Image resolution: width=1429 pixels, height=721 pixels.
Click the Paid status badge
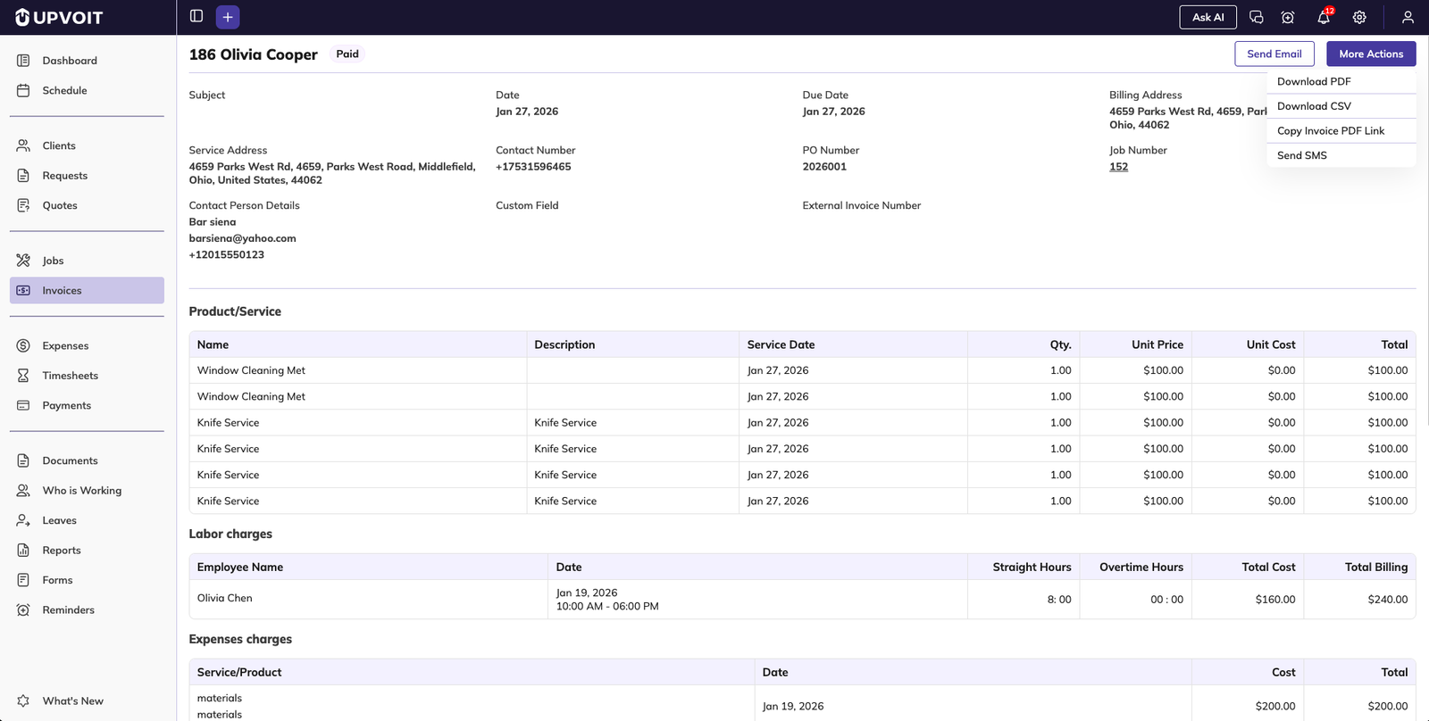tap(347, 54)
